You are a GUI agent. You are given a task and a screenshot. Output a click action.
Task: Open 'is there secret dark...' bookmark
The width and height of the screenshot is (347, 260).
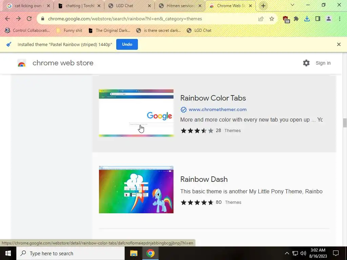pos(159,30)
